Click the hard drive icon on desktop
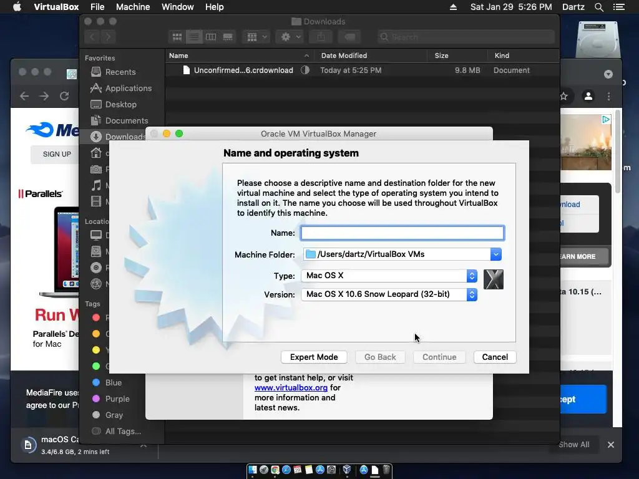 597,39
